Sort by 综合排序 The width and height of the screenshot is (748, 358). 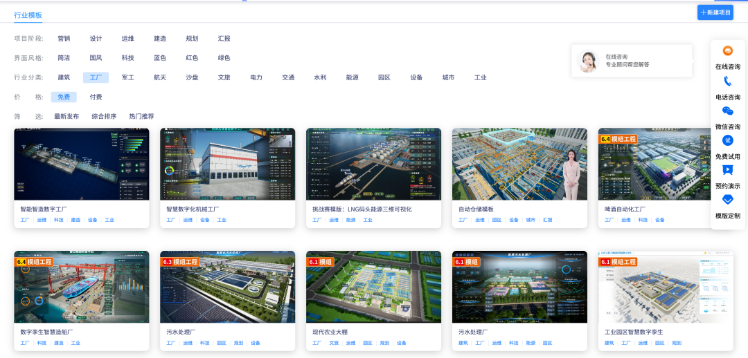pyautogui.click(x=104, y=117)
